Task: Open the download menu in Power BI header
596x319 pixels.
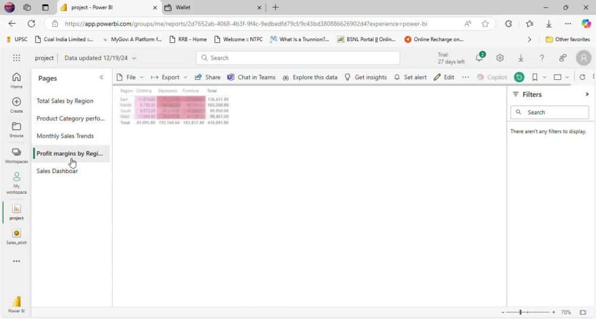Action: coord(521,58)
